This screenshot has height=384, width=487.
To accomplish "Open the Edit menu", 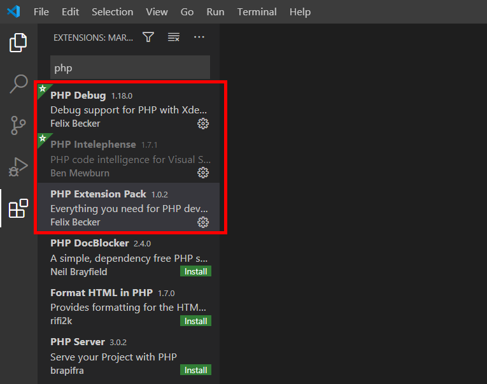I will [x=70, y=12].
